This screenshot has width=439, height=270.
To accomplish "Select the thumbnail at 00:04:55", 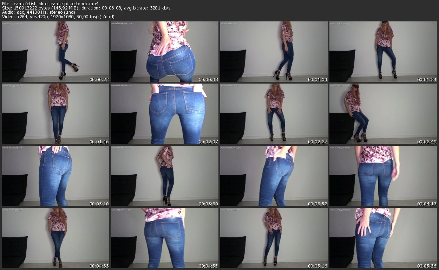I will 165,238.
